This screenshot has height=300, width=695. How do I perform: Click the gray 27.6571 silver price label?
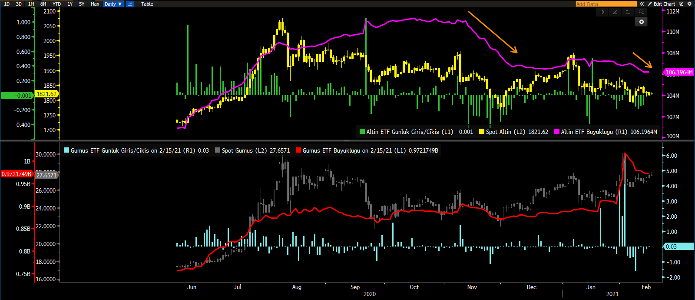pos(46,175)
